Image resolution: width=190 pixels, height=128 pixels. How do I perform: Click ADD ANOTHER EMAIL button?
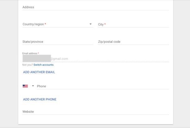39,72
